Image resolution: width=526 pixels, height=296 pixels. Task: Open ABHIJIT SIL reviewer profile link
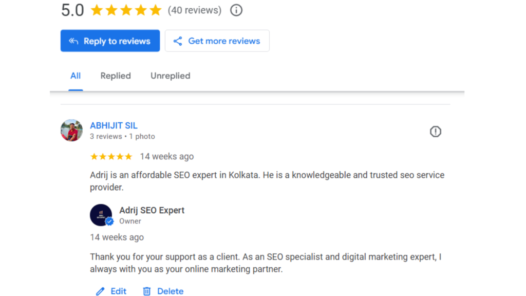pyautogui.click(x=114, y=126)
